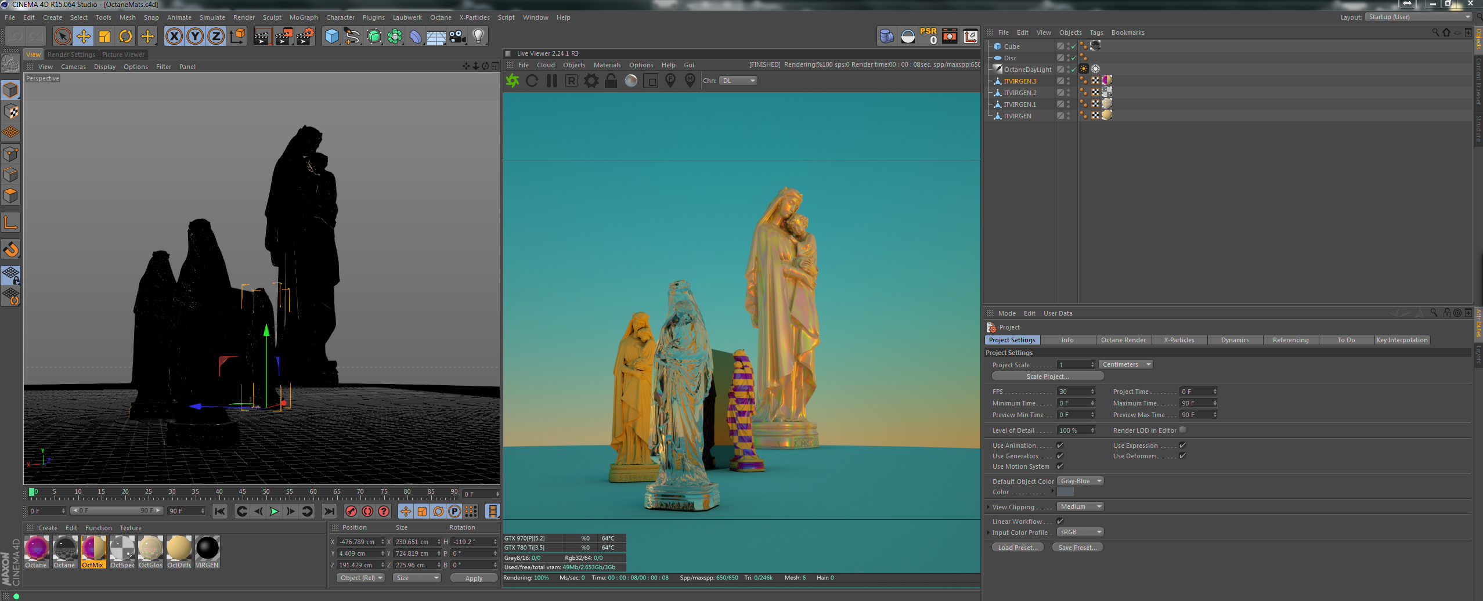Toggle Z axis lock
This screenshot has width=1483, height=601.
[216, 37]
